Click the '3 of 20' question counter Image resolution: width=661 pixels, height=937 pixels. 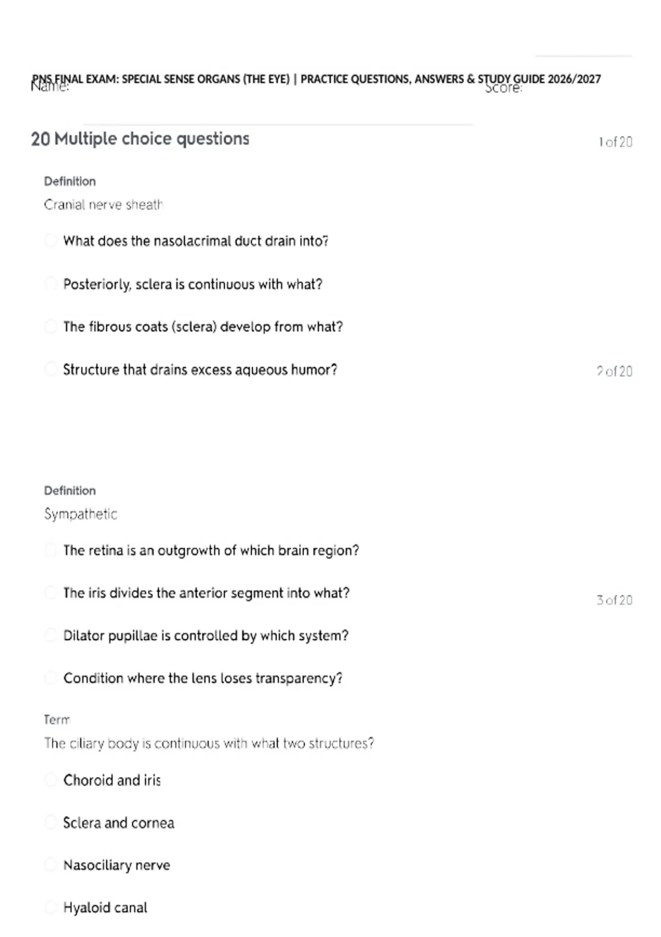tap(615, 600)
